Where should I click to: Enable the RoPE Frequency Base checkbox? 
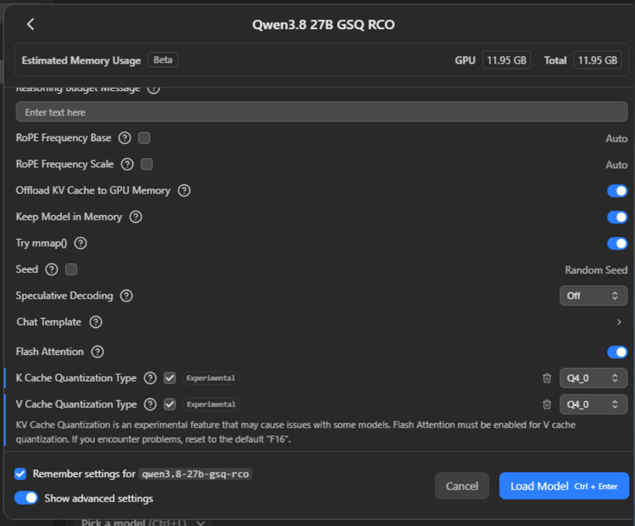point(144,138)
